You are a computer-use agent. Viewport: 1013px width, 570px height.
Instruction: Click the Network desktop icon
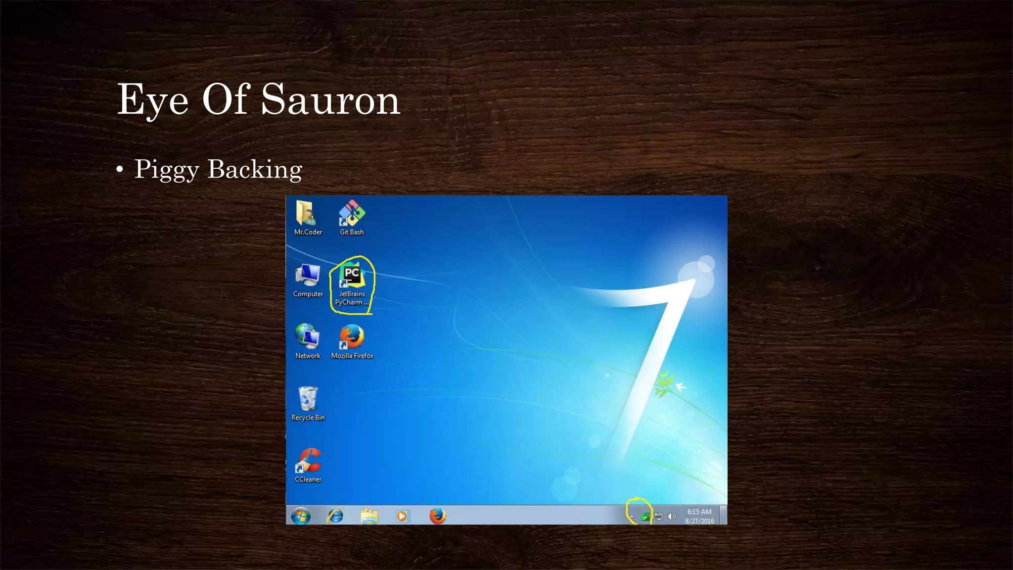click(x=307, y=337)
